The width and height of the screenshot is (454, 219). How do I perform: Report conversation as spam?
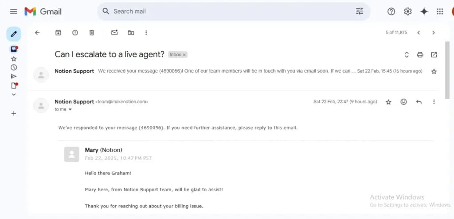(75, 33)
